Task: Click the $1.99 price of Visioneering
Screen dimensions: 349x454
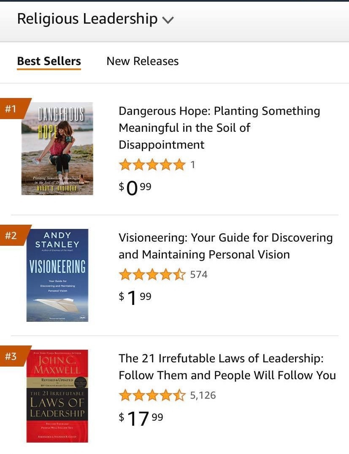Action: pos(135,297)
